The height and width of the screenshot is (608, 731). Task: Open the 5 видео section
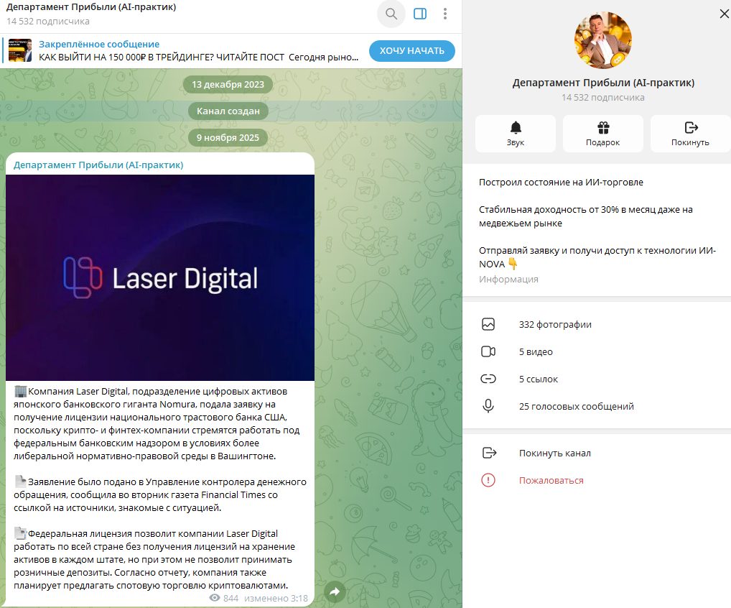597,351
